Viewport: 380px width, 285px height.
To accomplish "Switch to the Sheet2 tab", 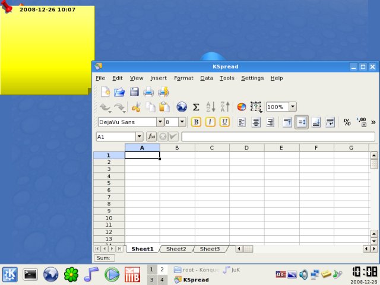I will click(176, 249).
